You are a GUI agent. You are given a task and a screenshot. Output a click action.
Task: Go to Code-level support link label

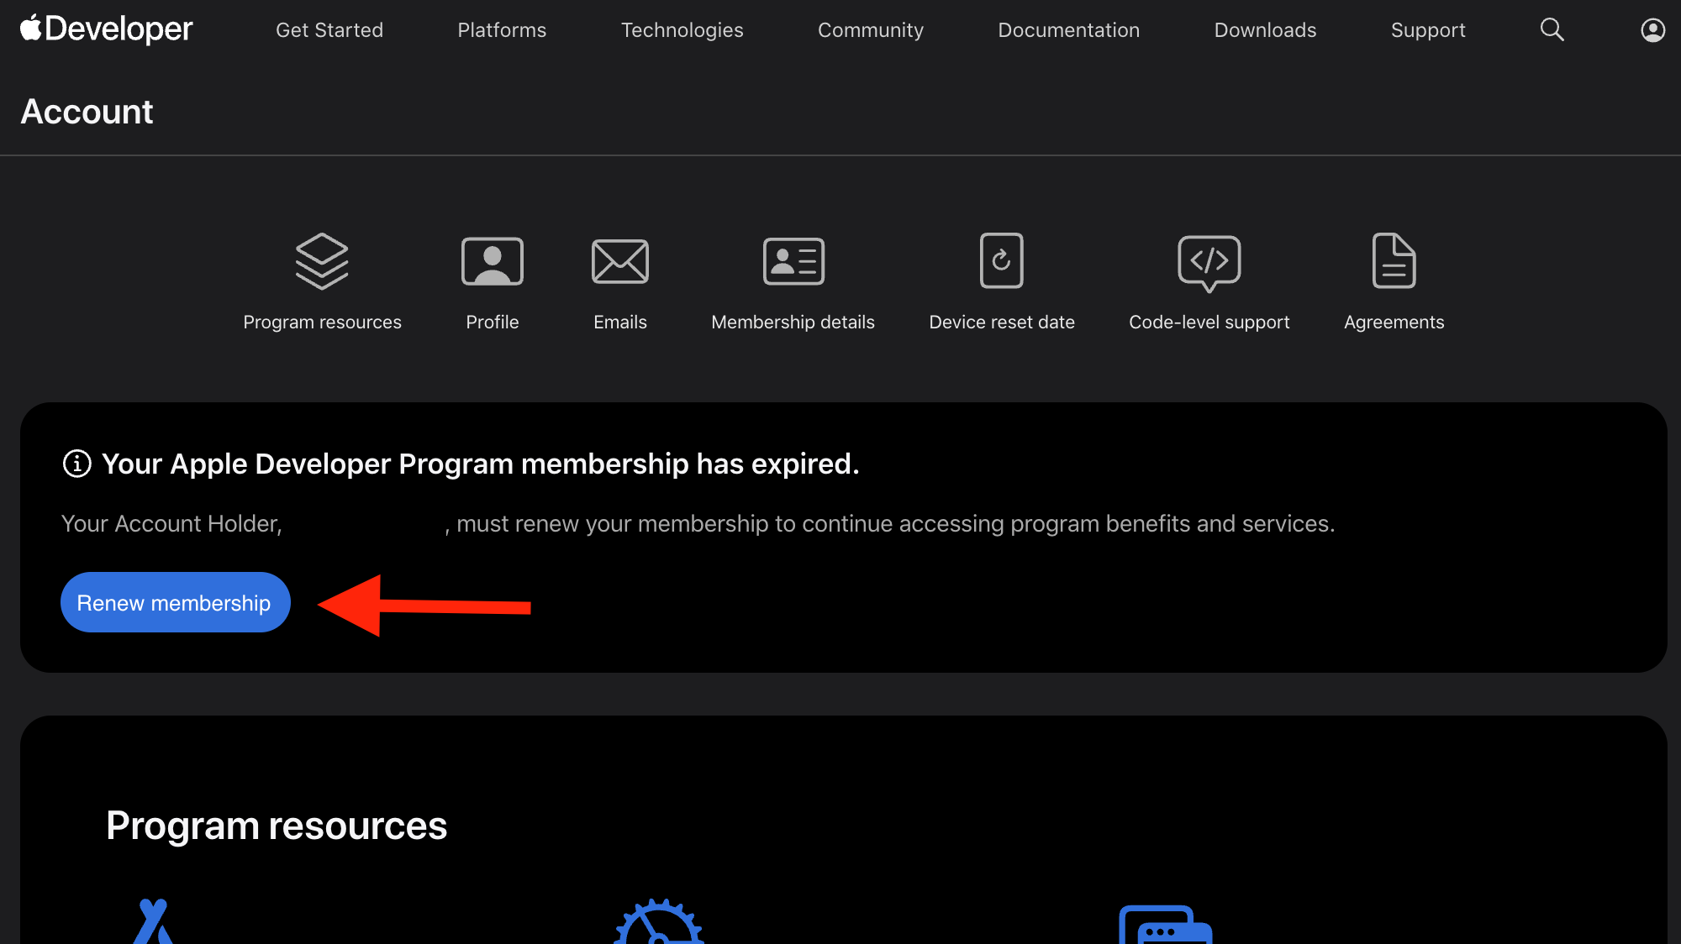pos(1209,323)
